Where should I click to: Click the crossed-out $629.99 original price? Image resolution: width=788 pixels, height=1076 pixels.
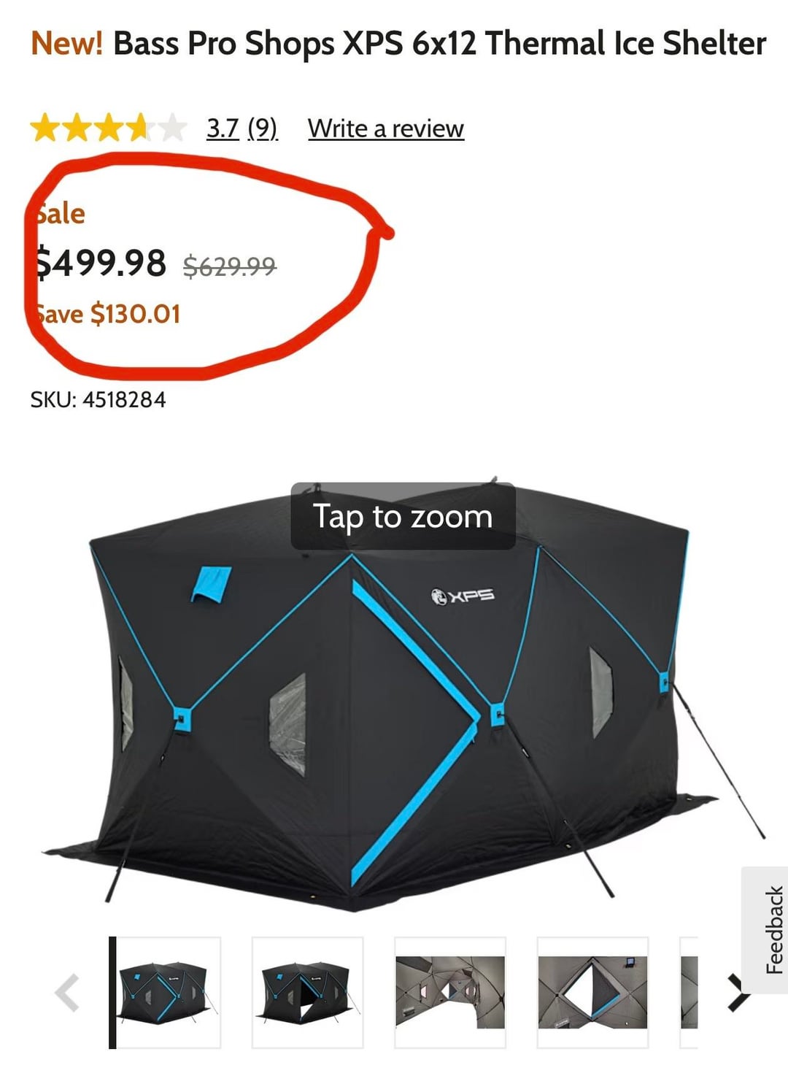[230, 266]
